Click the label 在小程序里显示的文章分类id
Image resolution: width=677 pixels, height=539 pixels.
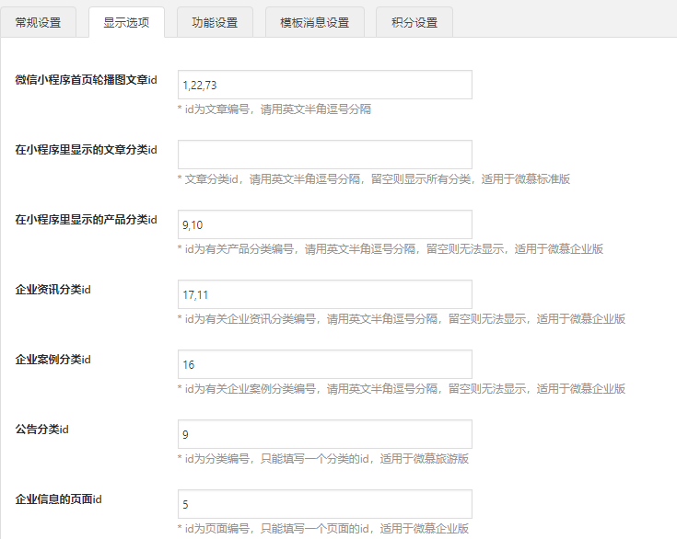pyautogui.click(x=86, y=150)
